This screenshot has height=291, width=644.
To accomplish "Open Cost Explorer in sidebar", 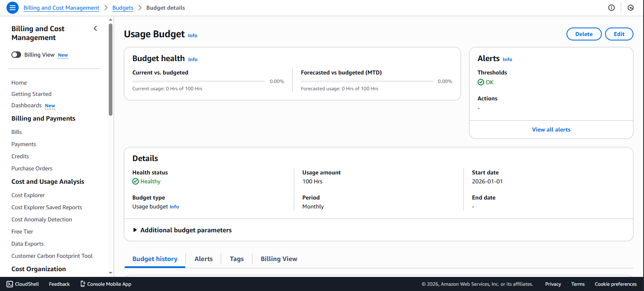I will [28, 195].
